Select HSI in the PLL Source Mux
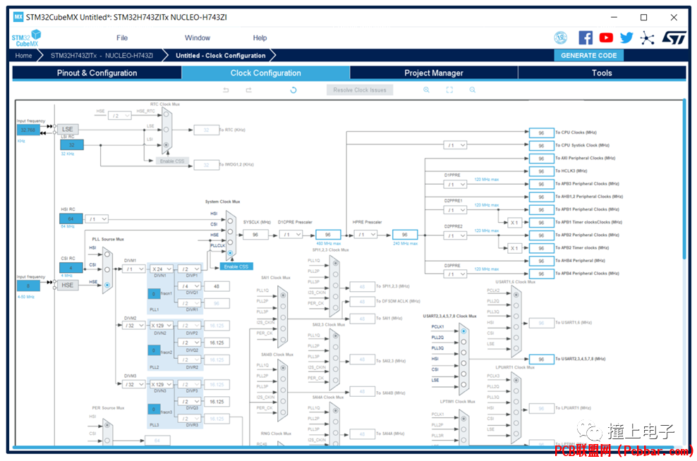 coord(107,254)
